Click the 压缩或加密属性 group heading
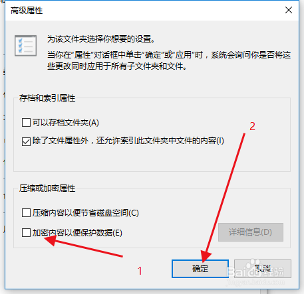Screen dimensions: 304x294 (x=47, y=188)
